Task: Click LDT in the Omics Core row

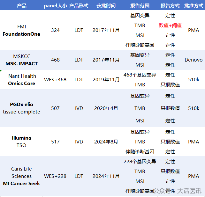Action: pyautogui.click(x=79, y=79)
